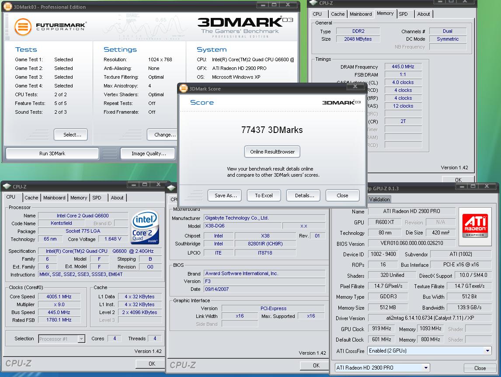Click the Core Speed 4005.1 MHz field
The height and width of the screenshot is (377, 501).
coord(59,297)
